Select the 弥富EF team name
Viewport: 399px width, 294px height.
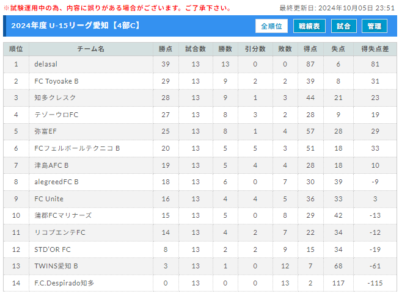click(x=45, y=131)
